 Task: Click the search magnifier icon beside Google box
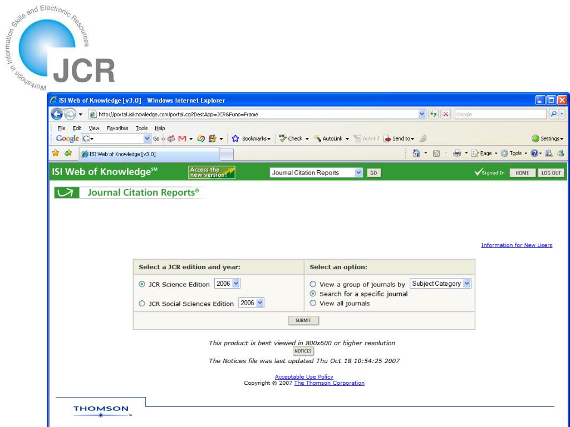553,114
